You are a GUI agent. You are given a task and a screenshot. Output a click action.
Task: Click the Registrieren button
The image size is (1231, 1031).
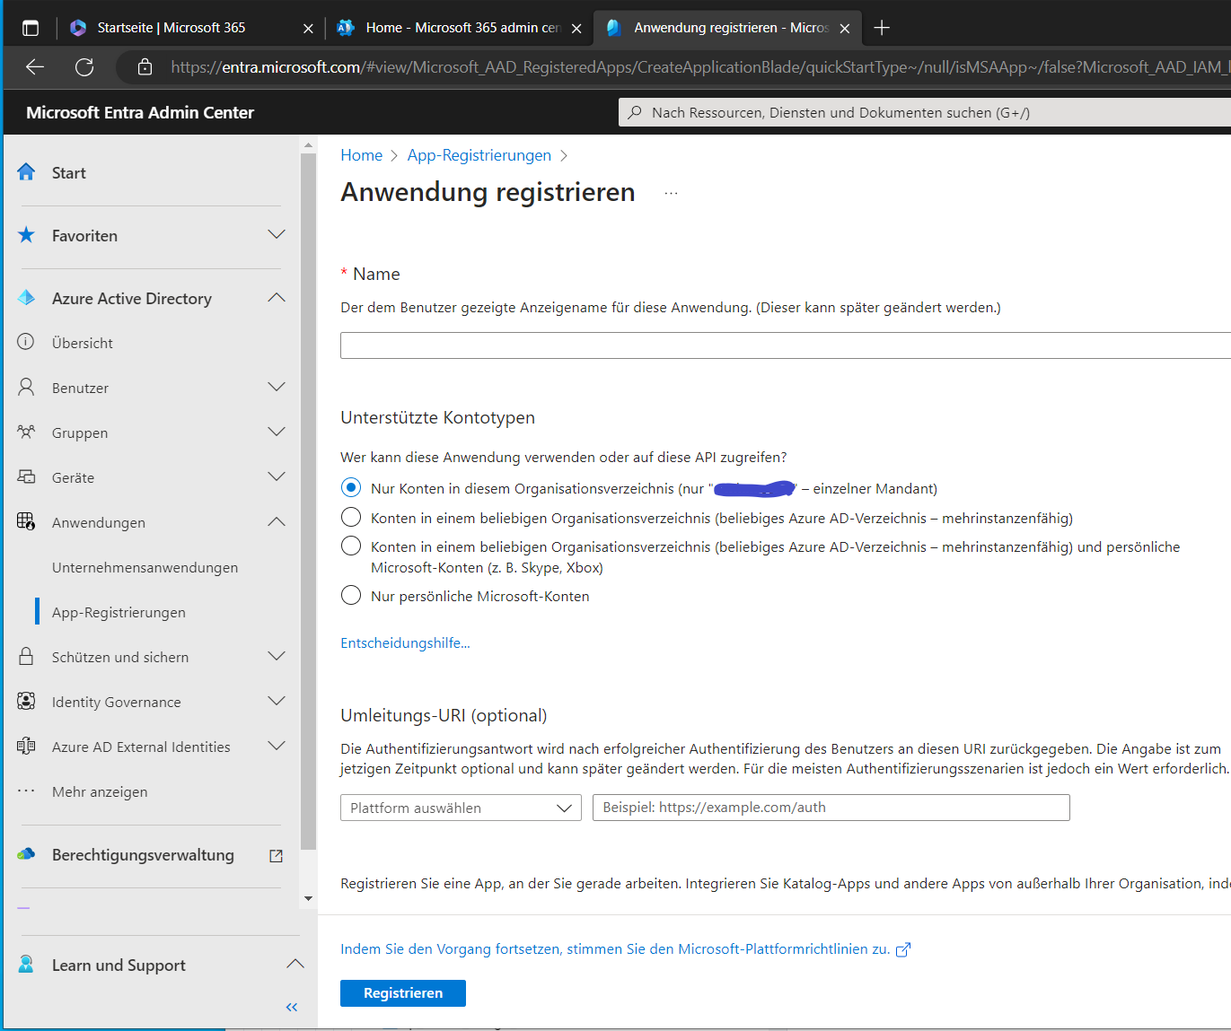[x=402, y=992]
